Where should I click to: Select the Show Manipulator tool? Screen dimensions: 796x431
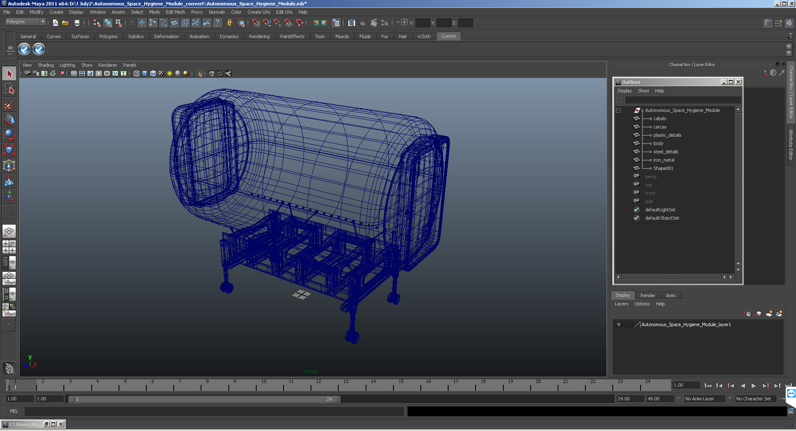(x=9, y=195)
